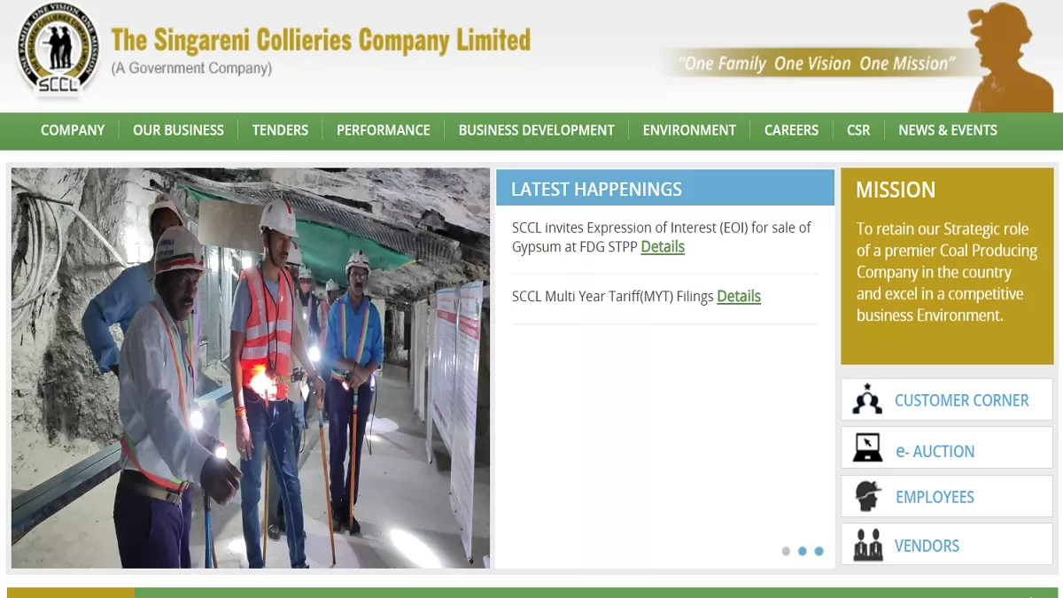Screen dimensions: 1063x598
Task: Open the OUR BUSINESS menu
Action: (178, 130)
